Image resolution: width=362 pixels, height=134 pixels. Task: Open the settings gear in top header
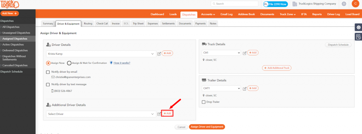344,4
